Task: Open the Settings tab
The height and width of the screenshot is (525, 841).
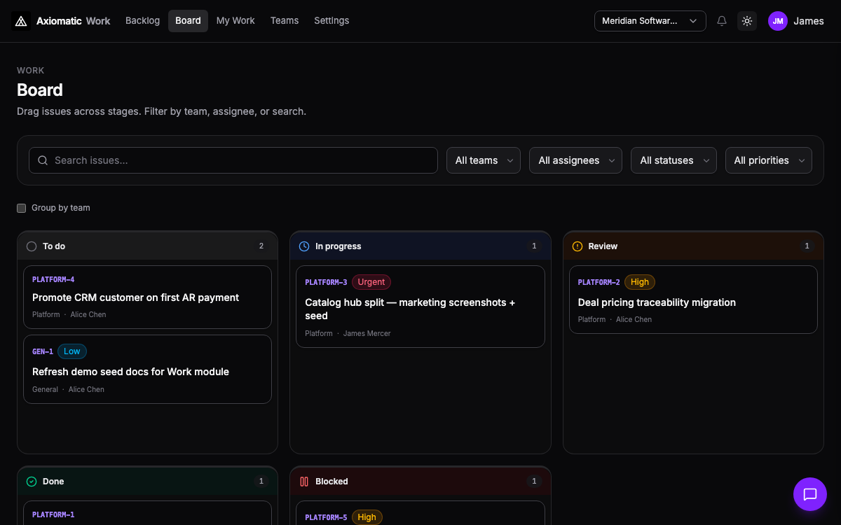Action: (331, 21)
